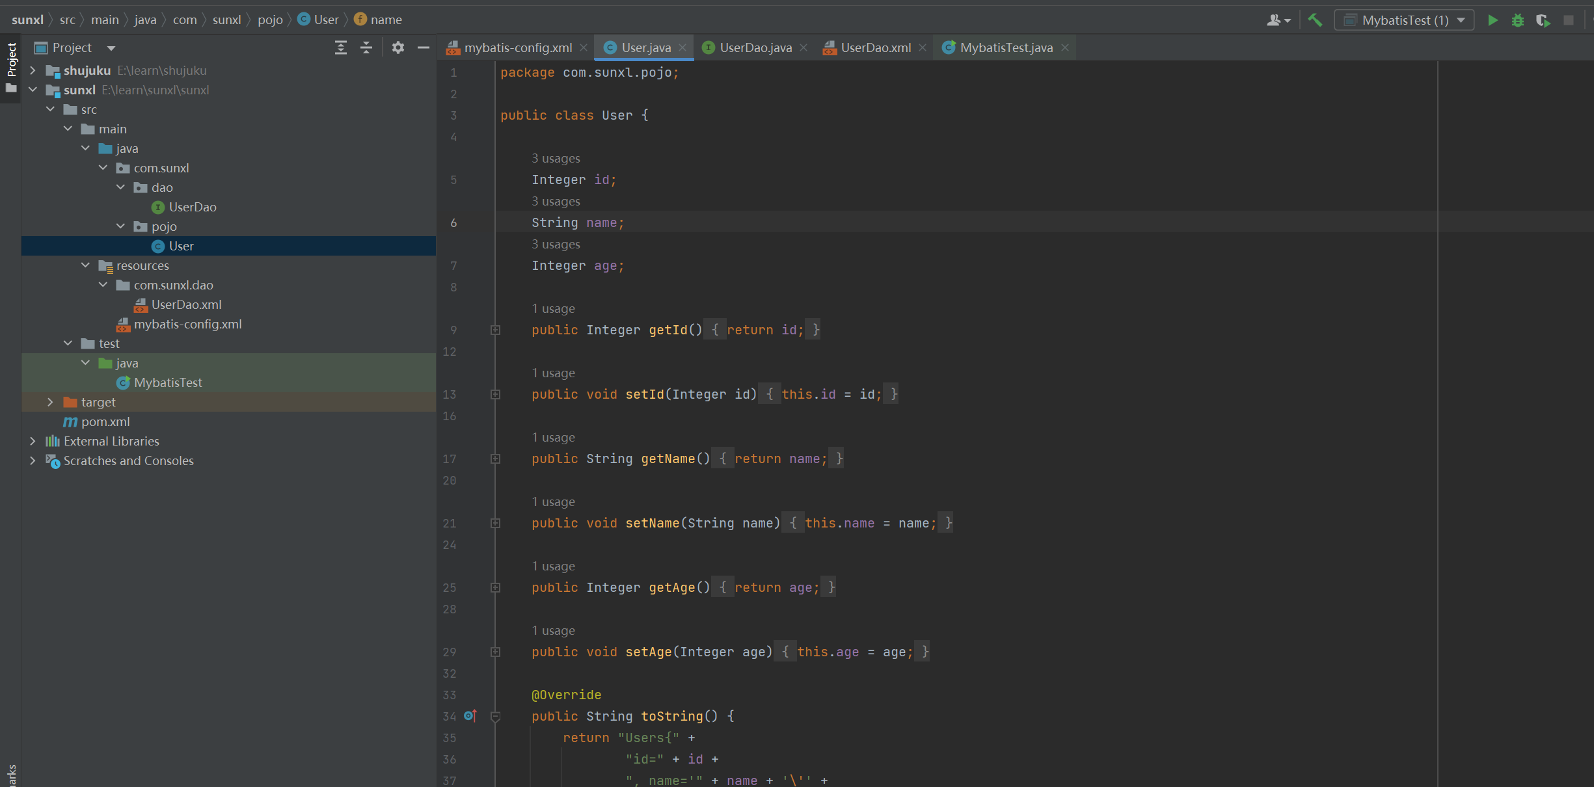Image resolution: width=1594 pixels, height=787 pixels.
Task: Click Expand All icon in Project panel
Action: click(340, 47)
